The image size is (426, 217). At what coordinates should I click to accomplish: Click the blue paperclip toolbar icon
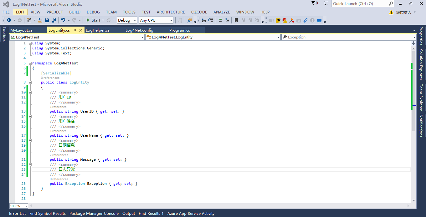pyautogui.click(x=305, y=20)
